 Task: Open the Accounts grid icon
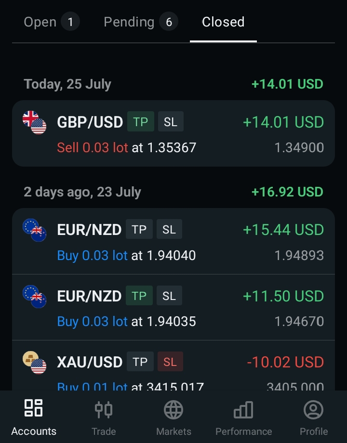tap(33, 408)
